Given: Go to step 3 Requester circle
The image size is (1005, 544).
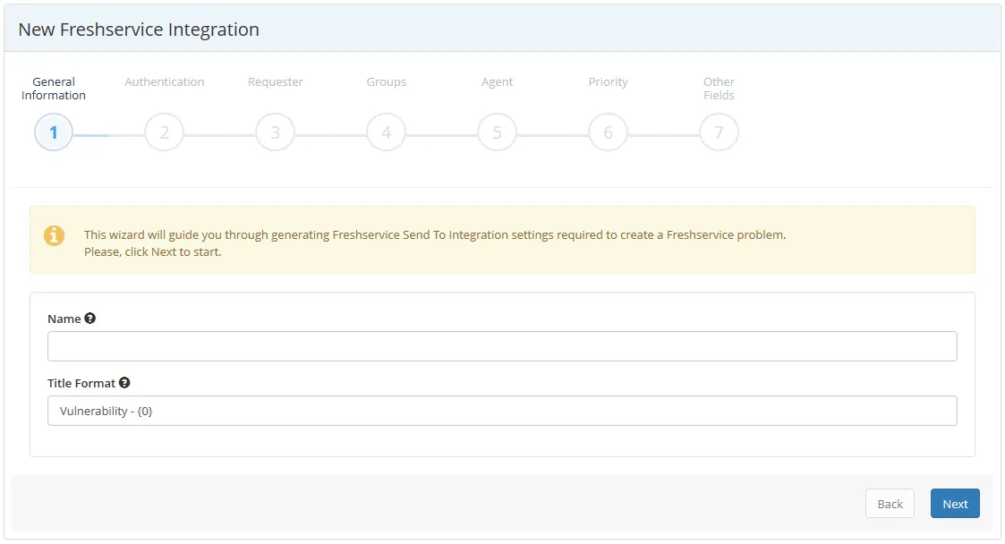Looking at the screenshot, I should 275,132.
